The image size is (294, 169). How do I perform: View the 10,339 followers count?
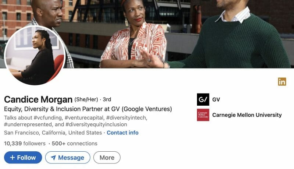25,144
